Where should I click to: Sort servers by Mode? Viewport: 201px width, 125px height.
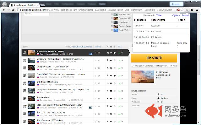[79, 47]
